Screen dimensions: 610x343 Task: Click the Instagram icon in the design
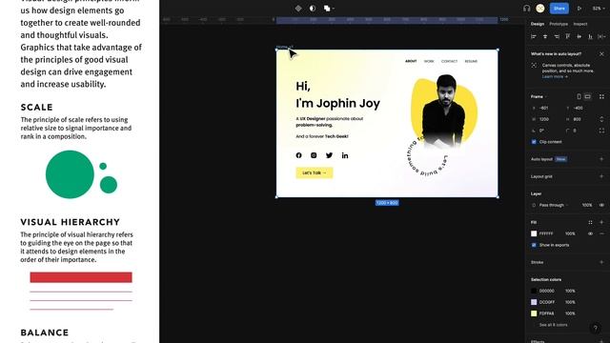314,155
